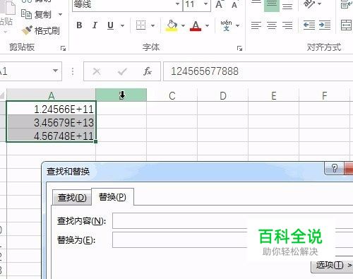The image size is (353, 279).
Task: Click the Options (选项) button
Action: click(x=333, y=266)
